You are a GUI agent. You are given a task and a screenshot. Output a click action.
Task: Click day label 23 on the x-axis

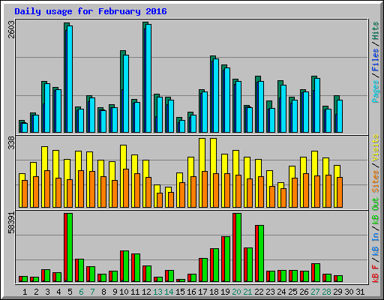pyautogui.click(x=270, y=292)
